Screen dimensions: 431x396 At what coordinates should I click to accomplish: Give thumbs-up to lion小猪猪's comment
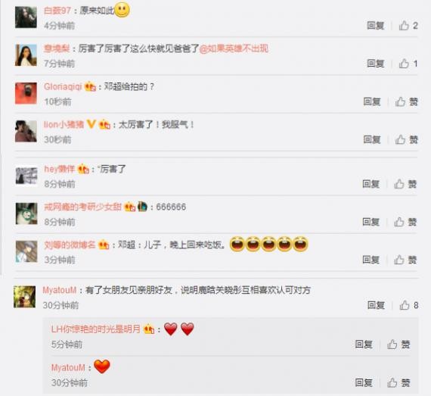tap(407, 139)
